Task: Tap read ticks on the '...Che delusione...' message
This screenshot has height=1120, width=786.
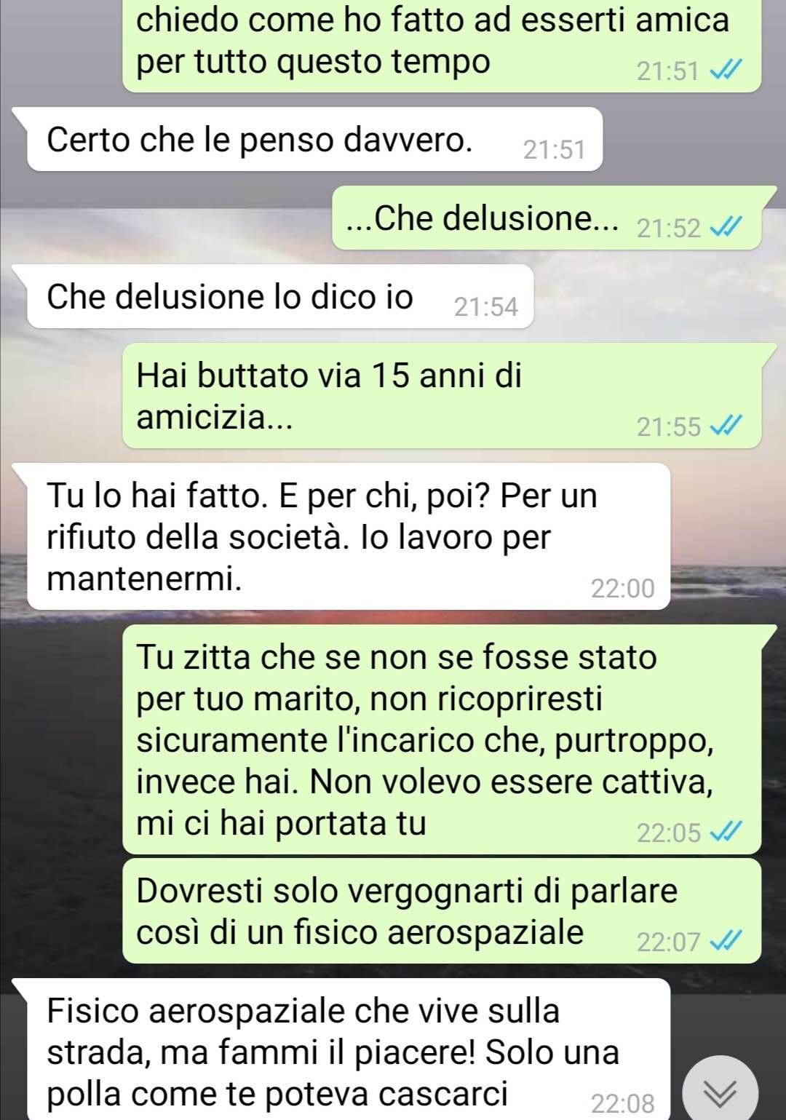Action: pos(726,228)
